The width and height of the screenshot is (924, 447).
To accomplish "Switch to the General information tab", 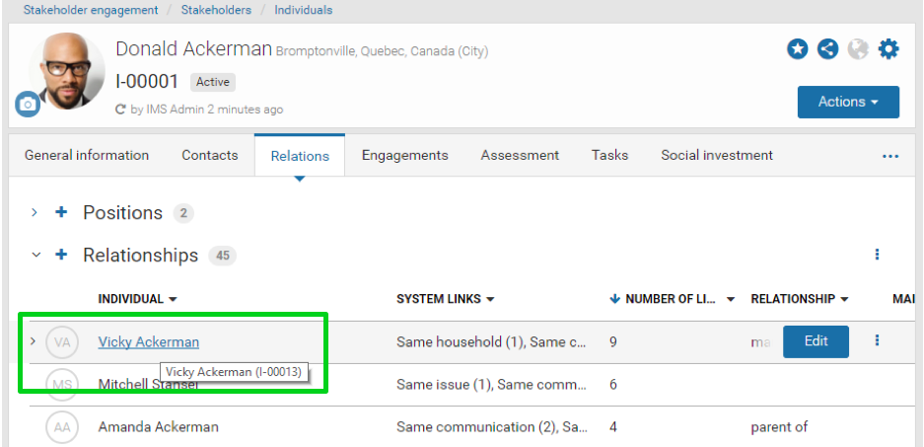I will point(87,155).
